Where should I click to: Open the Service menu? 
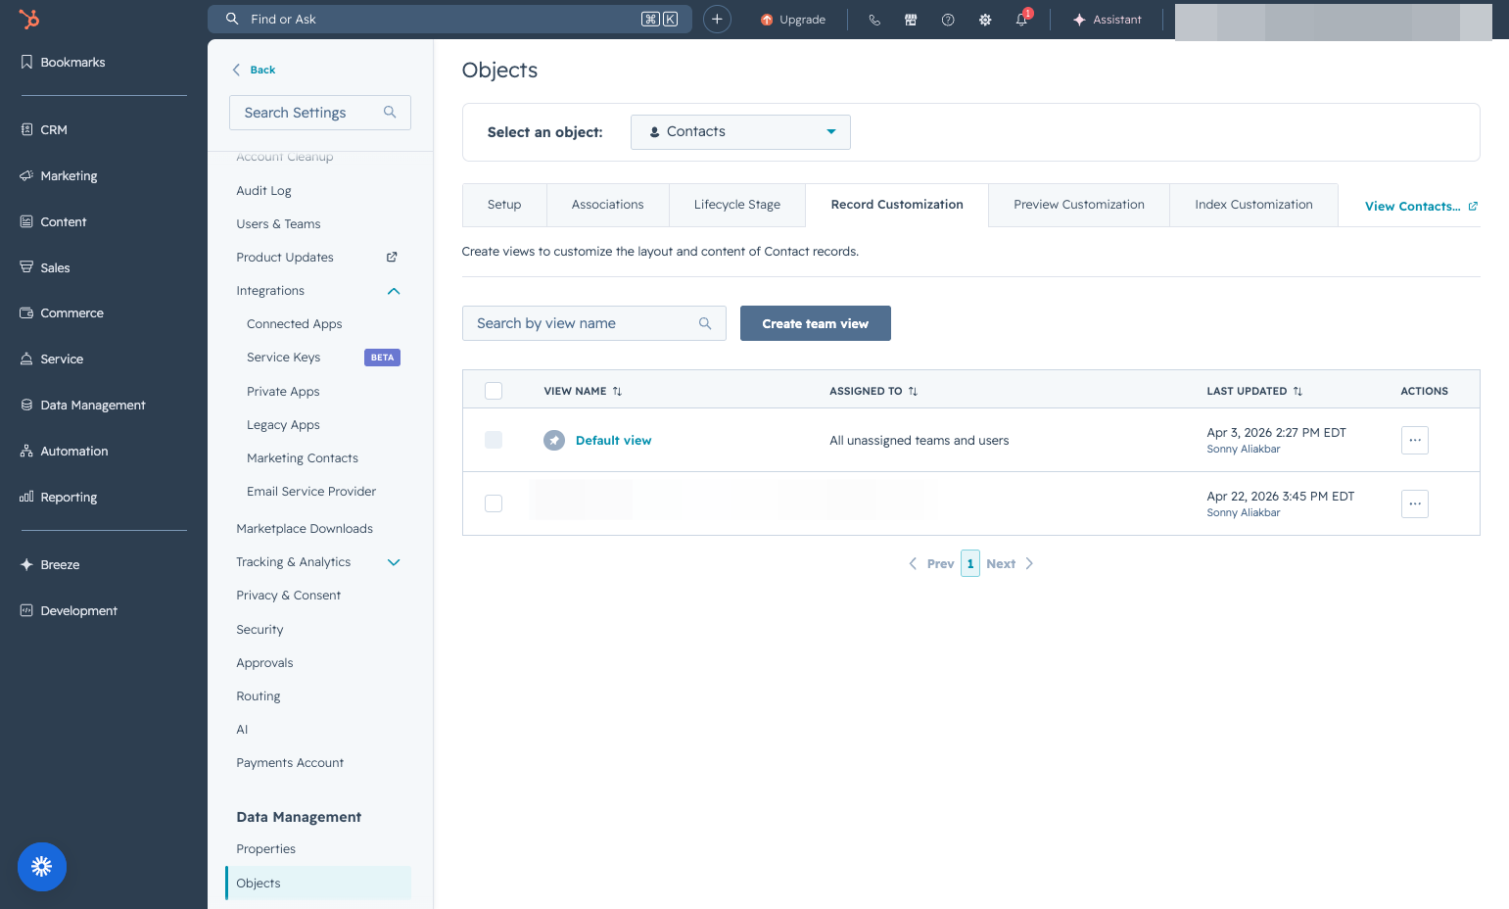click(52, 359)
